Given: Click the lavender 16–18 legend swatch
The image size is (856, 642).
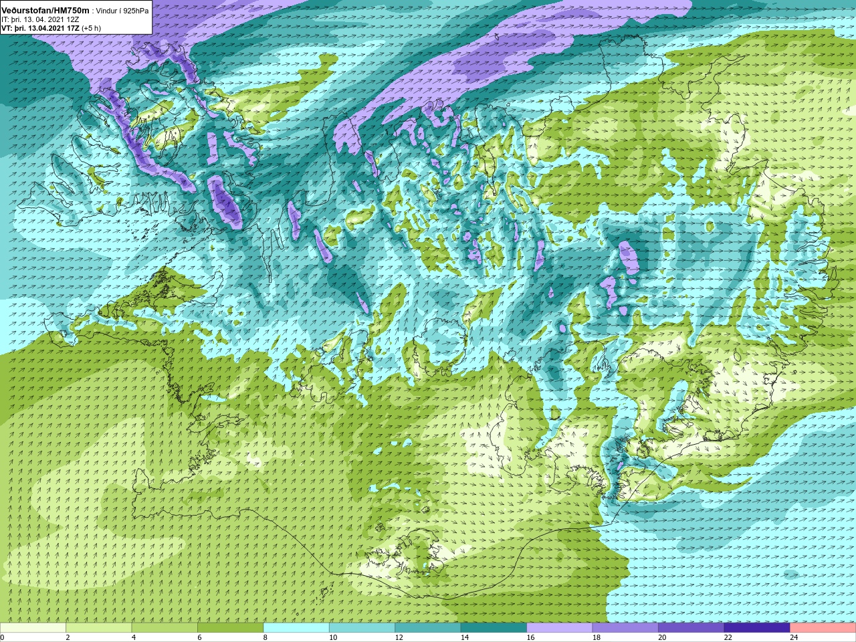Looking at the screenshot, I should (560, 628).
